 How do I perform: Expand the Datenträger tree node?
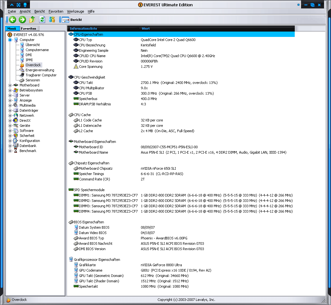click(10, 110)
